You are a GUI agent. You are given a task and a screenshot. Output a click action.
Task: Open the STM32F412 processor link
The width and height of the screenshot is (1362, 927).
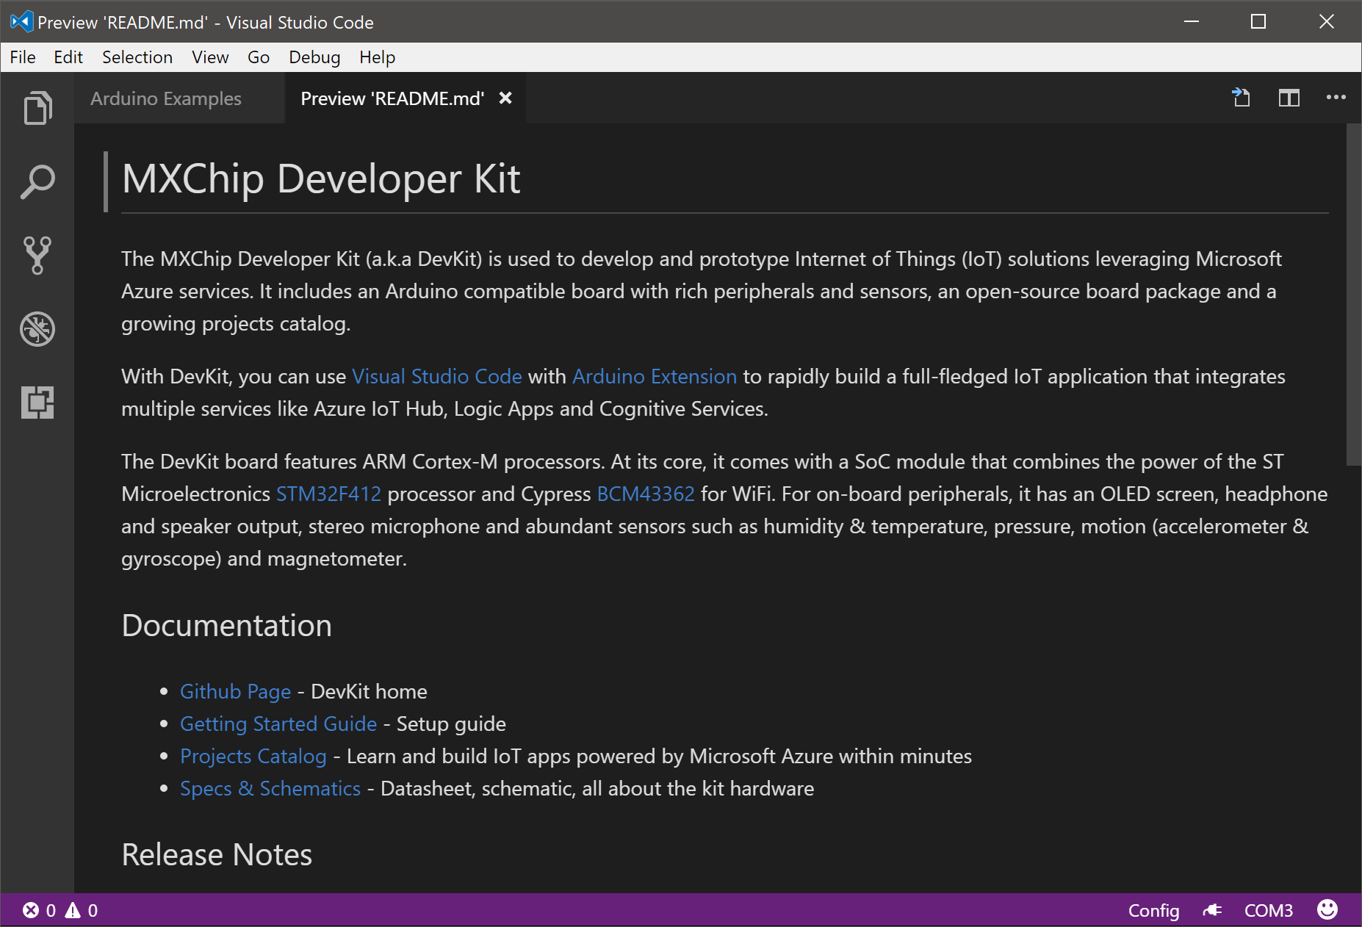tap(328, 494)
